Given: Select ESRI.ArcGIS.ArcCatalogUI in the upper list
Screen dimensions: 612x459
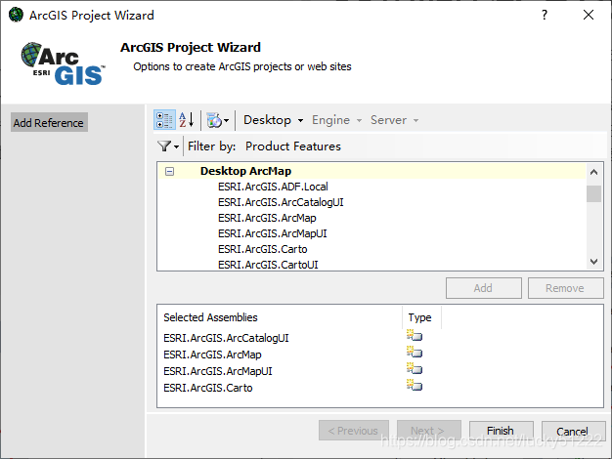Looking at the screenshot, I should tap(281, 202).
